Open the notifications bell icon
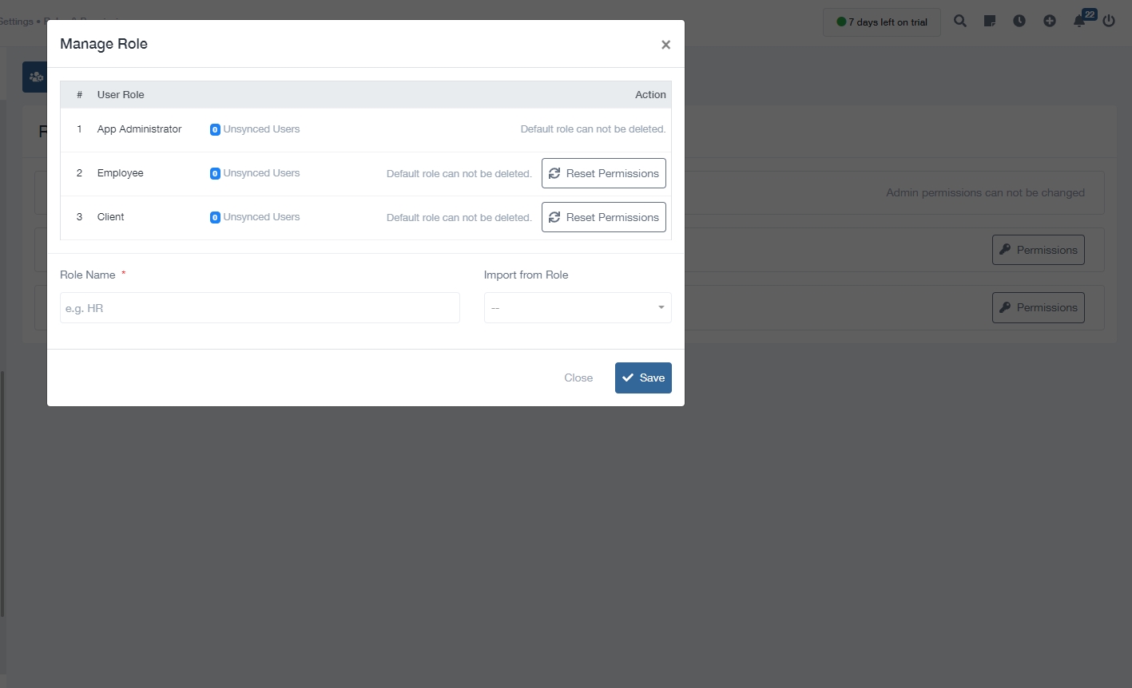Image resolution: width=1132 pixels, height=688 pixels. 1079,22
